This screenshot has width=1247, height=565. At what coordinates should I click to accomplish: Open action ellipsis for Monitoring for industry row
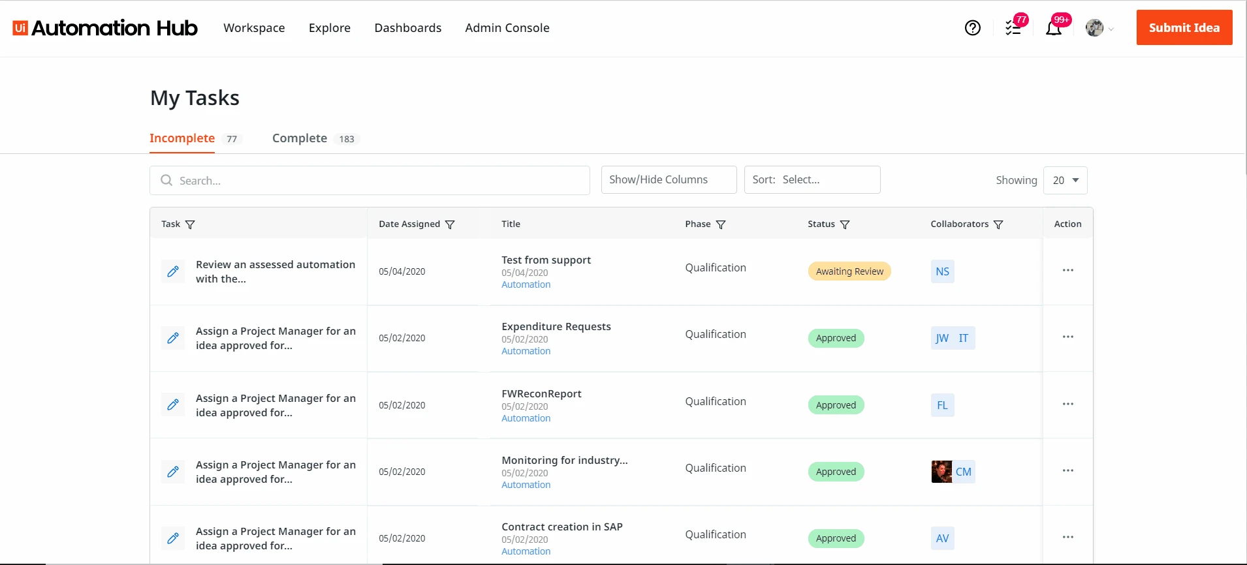[1068, 470]
